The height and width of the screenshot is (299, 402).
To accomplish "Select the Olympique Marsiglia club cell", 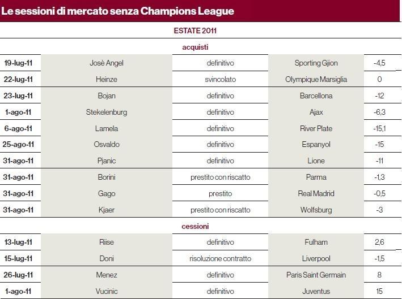I will coord(316,79).
